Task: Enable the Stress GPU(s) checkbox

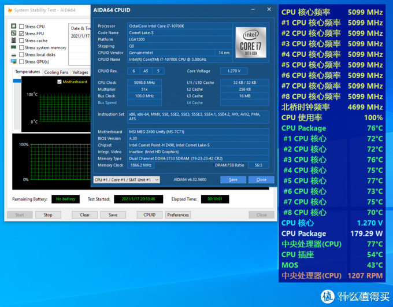Action: pos(21,61)
